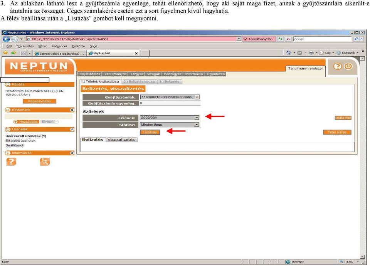The width and height of the screenshot is (370, 266).
Task: Collapse the Üzenetek sidebar panel
Action: 72,130
